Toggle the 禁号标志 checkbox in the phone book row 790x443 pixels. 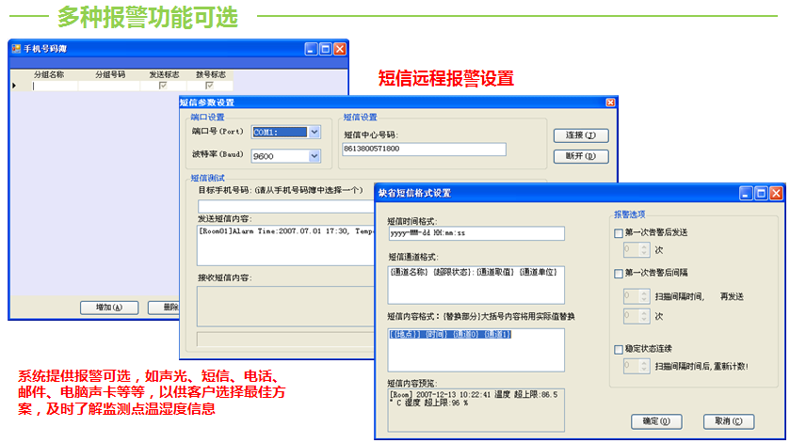[210, 86]
